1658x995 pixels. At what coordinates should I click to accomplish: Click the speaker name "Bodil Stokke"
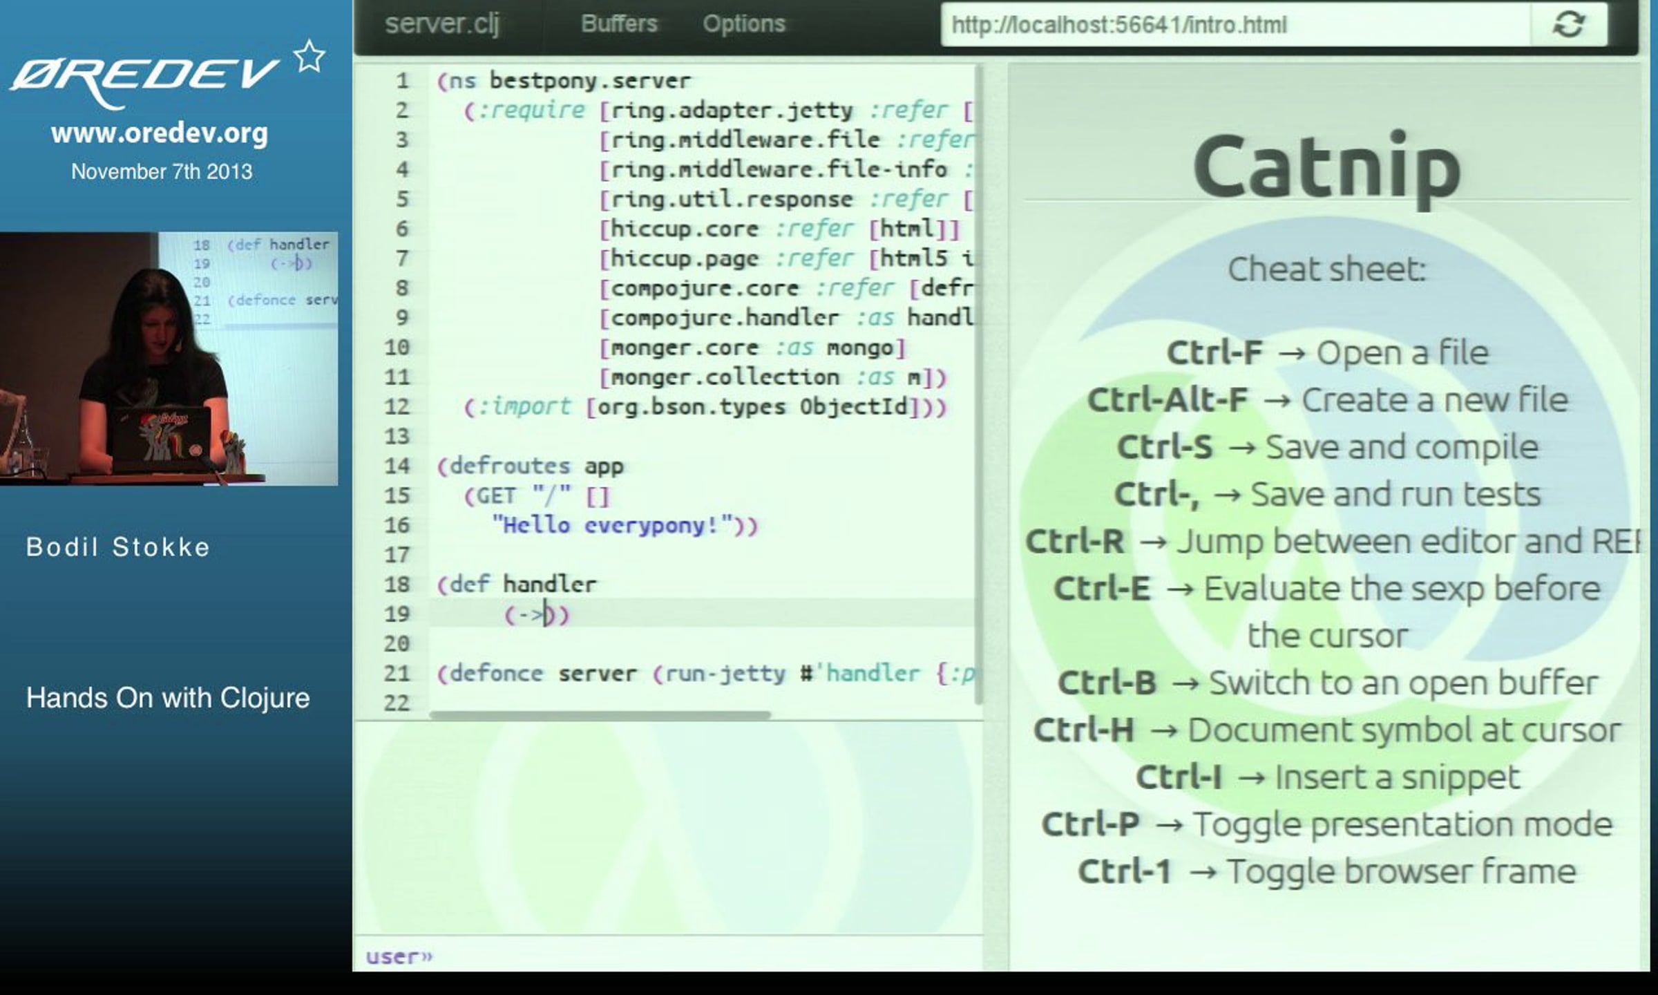pyautogui.click(x=118, y=547)
